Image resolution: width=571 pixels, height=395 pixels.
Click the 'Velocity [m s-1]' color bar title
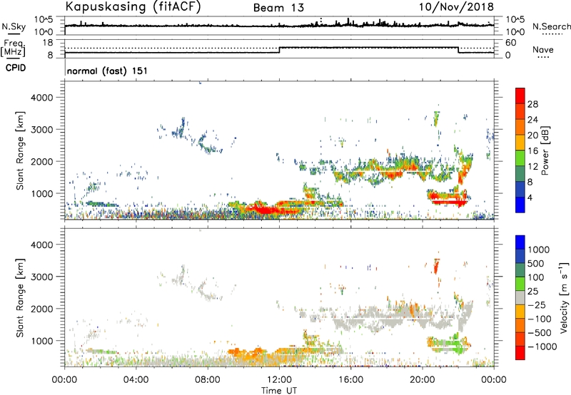[x=564, y=297]
